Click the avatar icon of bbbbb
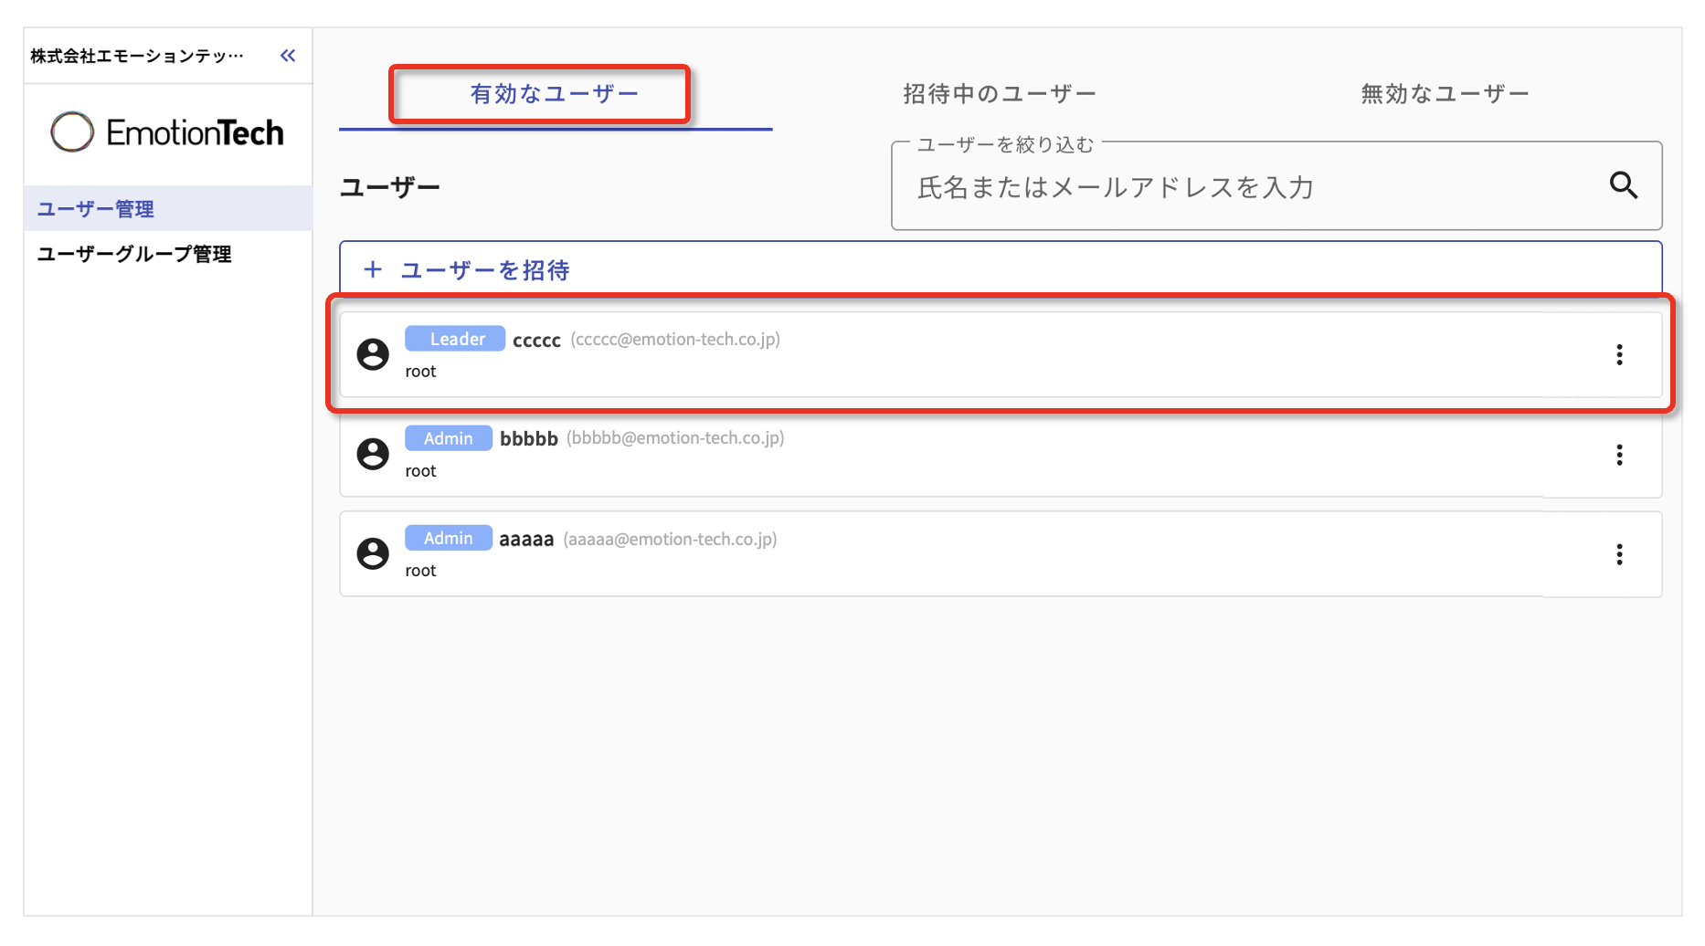1705x946 pixels. coord(373,454)
